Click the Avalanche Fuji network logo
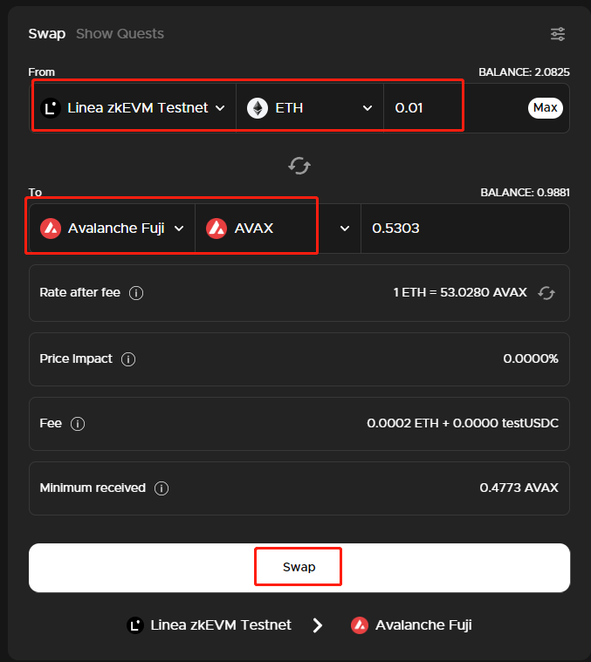591x662 pixels. [x=51, y=229]
